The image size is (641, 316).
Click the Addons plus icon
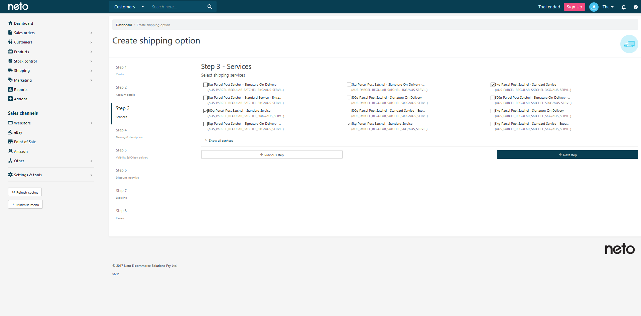coord(10,99)
